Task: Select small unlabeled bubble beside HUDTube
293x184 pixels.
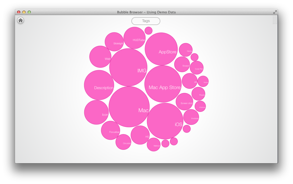Action: [148, 31]
